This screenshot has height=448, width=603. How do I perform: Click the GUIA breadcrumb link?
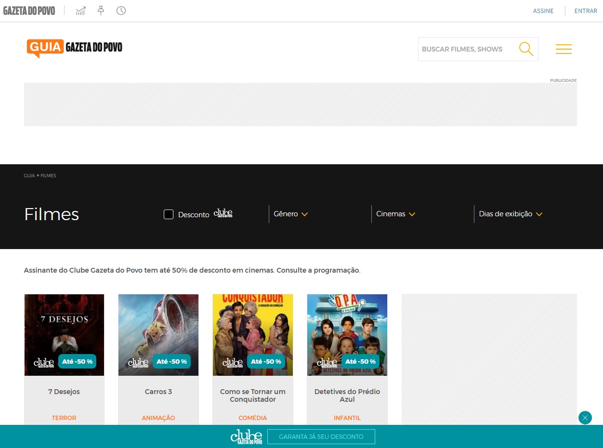point(29,176)
